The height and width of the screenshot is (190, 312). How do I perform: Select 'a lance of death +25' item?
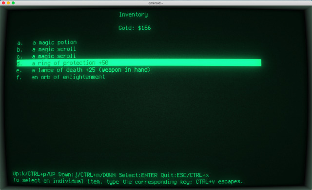[x=83, y=70]
